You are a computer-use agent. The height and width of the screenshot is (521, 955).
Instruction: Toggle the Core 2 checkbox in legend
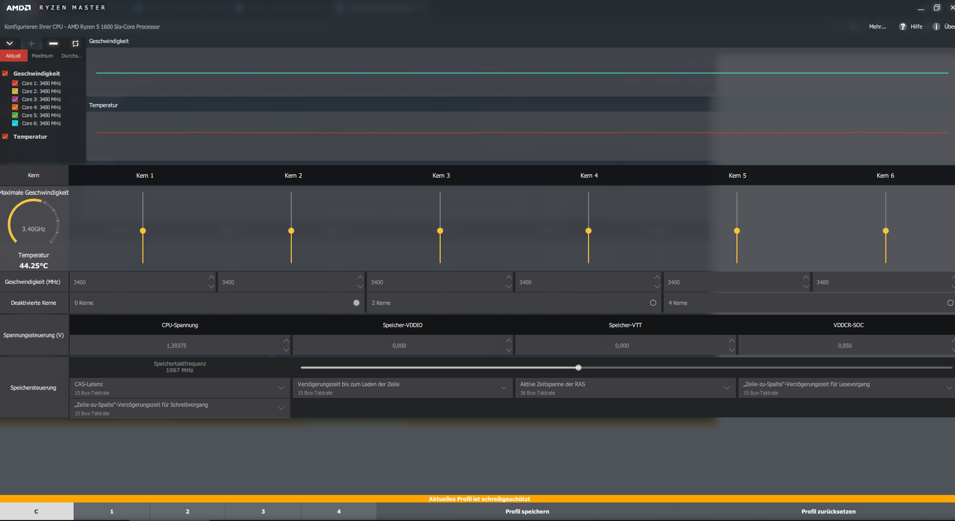[x=15, y=92]
